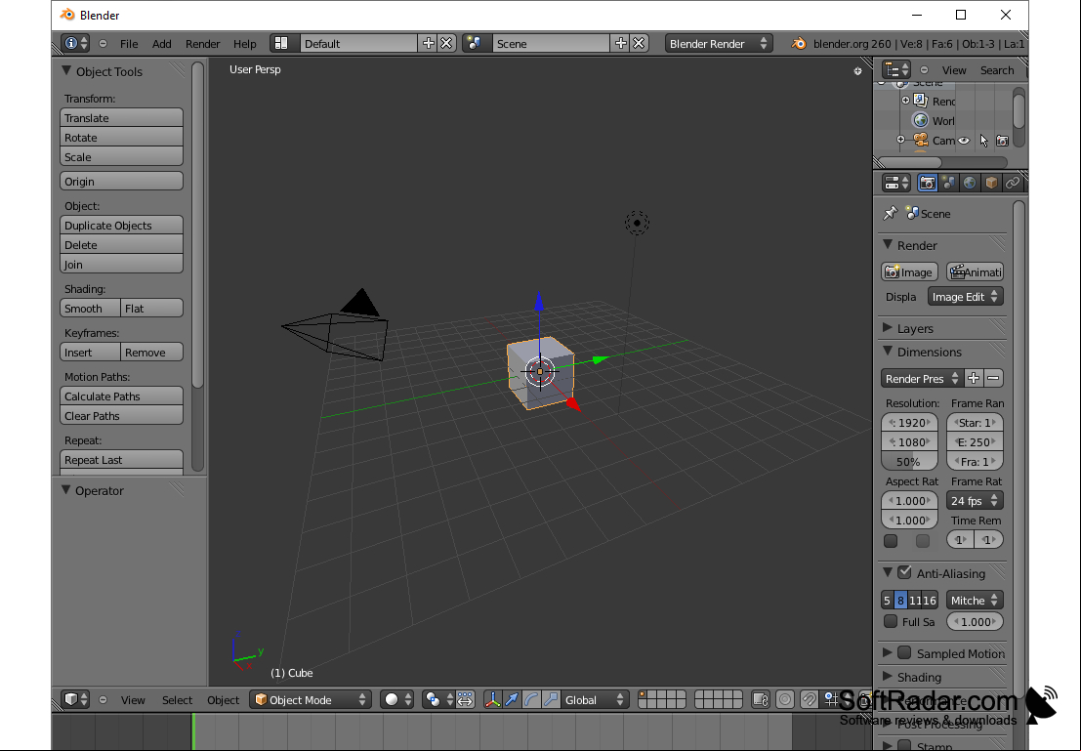Open the Render menu
The height and width of the screenshot is (751, 1081).
pyautogui.click(x=203, y=43)
